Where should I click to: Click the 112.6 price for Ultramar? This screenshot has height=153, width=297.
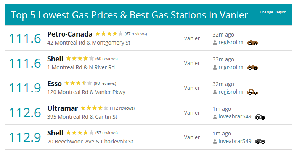point(25,113)
